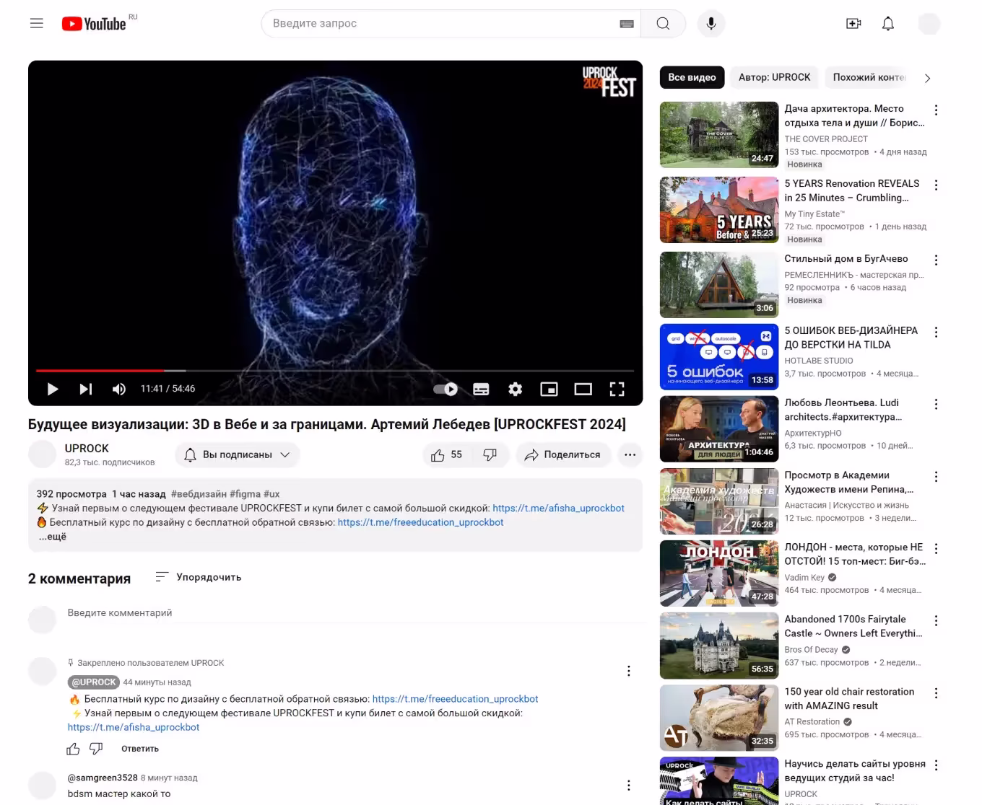Toggle subtitles in the player
This screenshot has height=805, width=982.
(x=481, y=390)
